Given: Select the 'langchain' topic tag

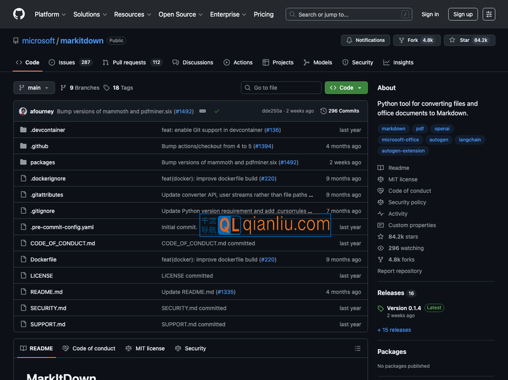Looking at the screenshot, I should click(x=469, y=140).
